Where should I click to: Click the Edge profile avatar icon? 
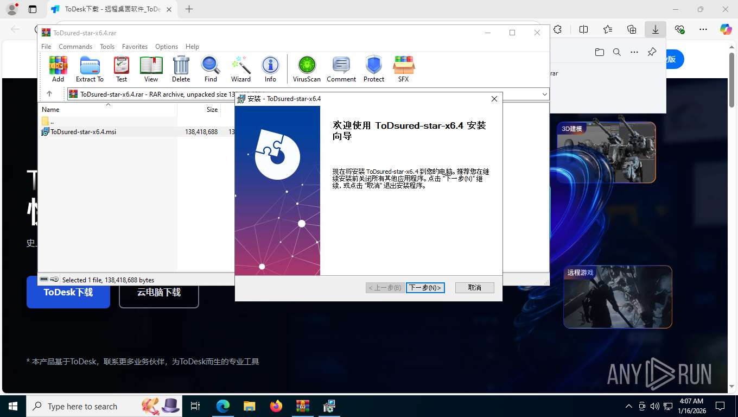pos(11,9)
